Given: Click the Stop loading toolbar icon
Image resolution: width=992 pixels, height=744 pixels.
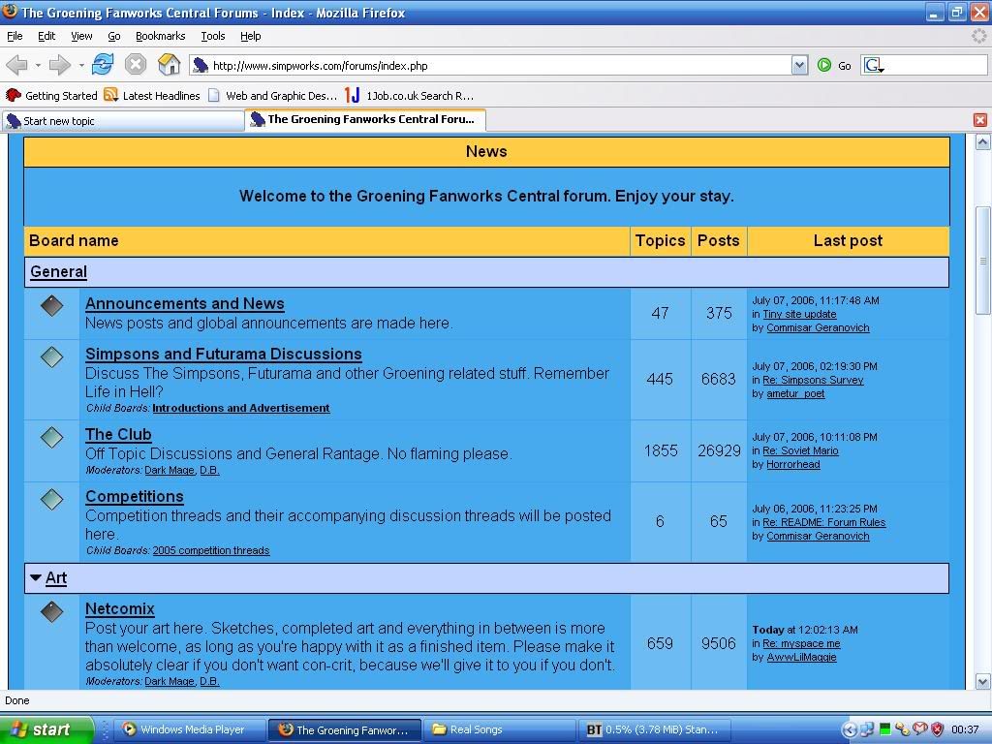Looking at the screenshot, I should click(x=136, y=65).
